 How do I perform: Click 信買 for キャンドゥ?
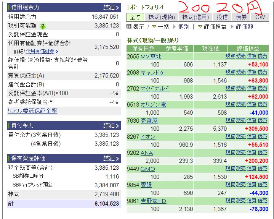point(252,72)
